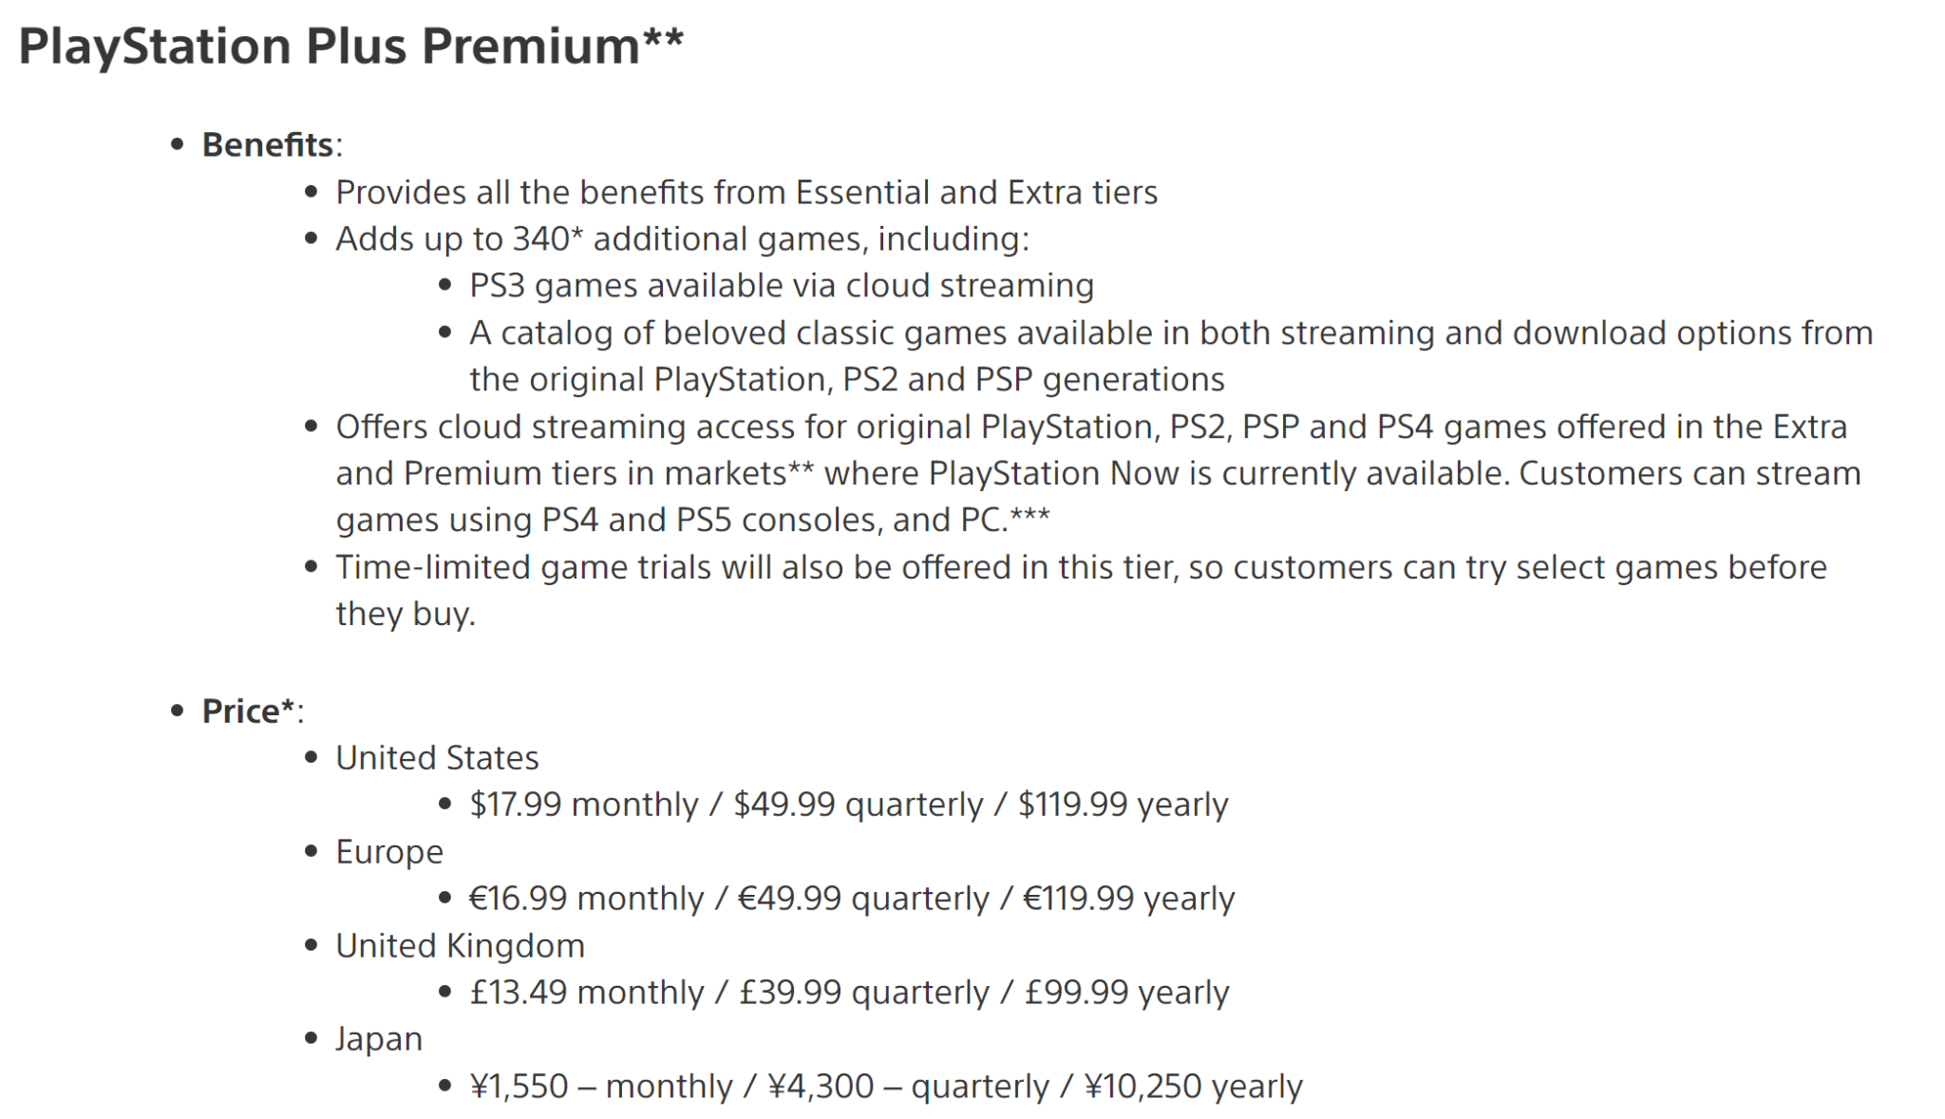
Task: Click the beloved classic games catalog text
Action: click(x=1171, y=332)
